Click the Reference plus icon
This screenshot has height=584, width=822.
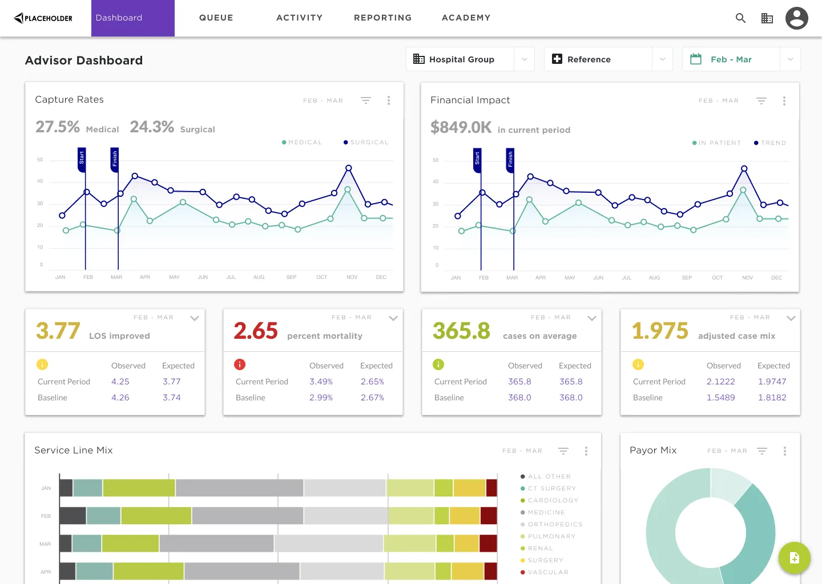click(557, 59)
